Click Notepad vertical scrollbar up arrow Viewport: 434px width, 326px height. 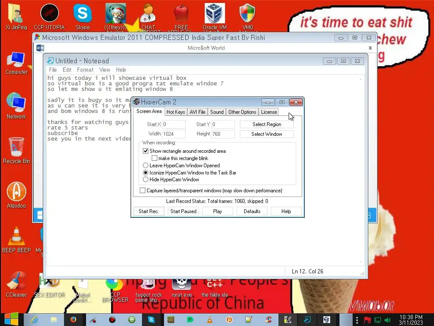click(360, 79)
